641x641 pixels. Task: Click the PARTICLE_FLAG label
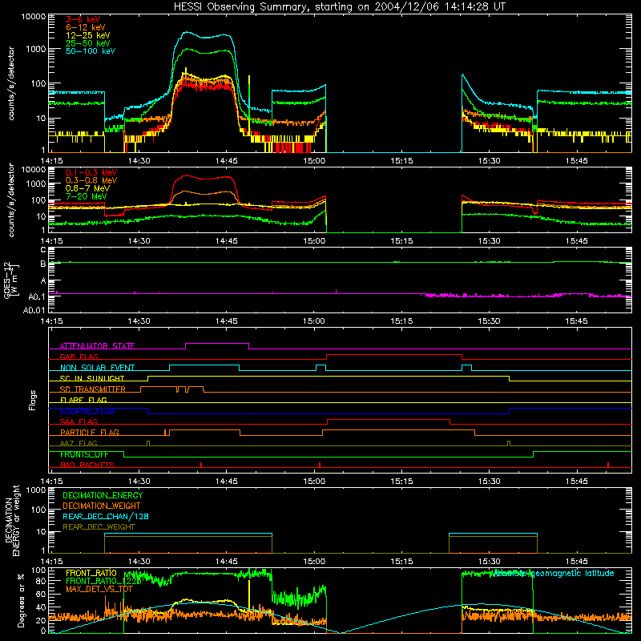coord(90,433)
